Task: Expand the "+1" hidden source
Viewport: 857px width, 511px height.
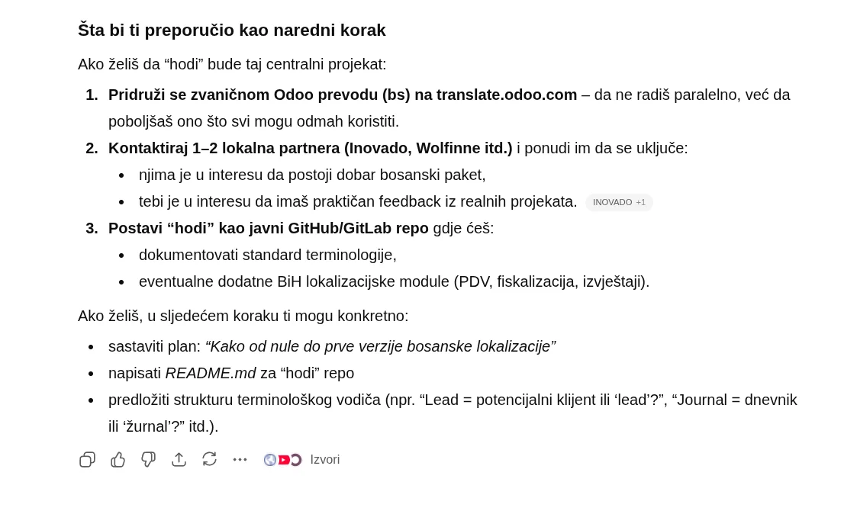Action: coord(640,201)
